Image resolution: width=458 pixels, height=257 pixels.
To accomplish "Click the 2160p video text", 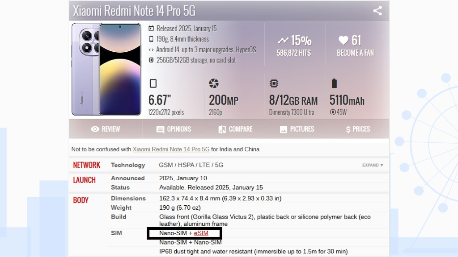I will point(215,112).
